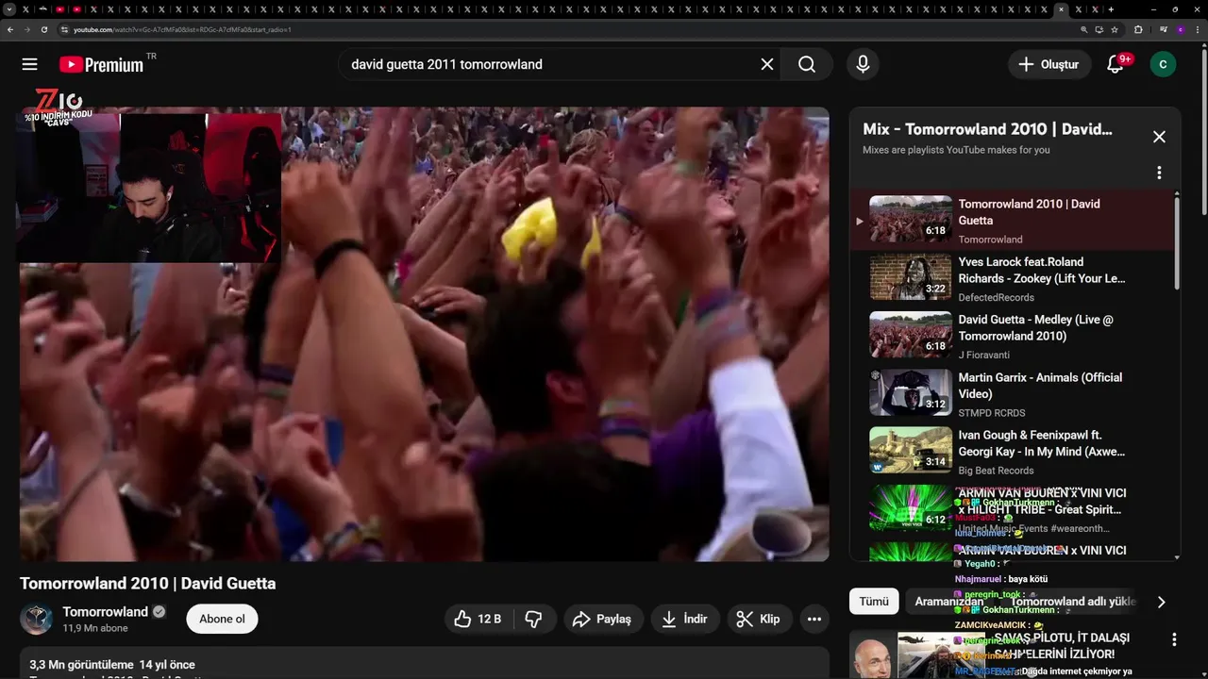Screen dimensions: 1208x679
Task: Start voice search with microphone
Action: point(863,64)
